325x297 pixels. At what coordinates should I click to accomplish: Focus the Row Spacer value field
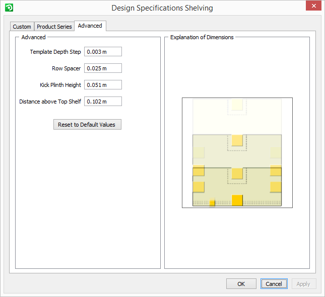pyautogui.click(x=103, y=68)
